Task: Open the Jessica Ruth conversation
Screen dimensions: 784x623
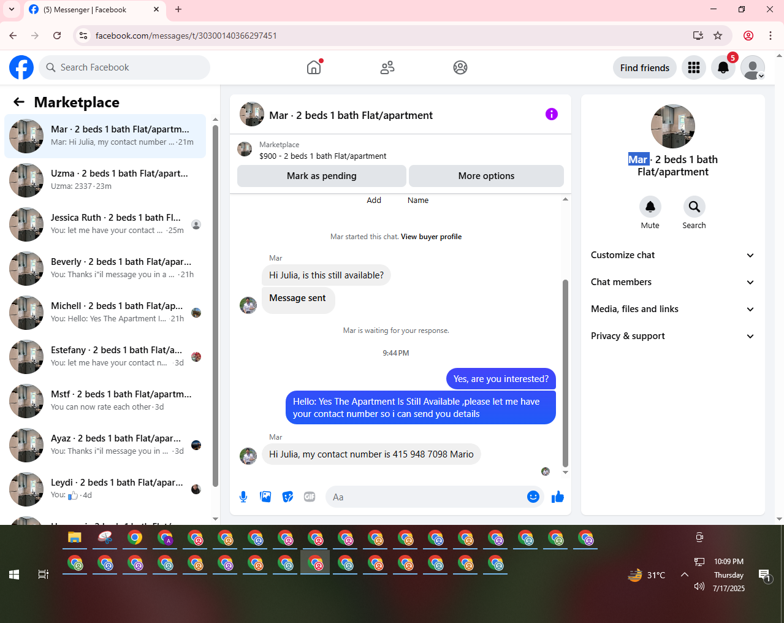Action: pyautogui.click(x=105, y=224)
